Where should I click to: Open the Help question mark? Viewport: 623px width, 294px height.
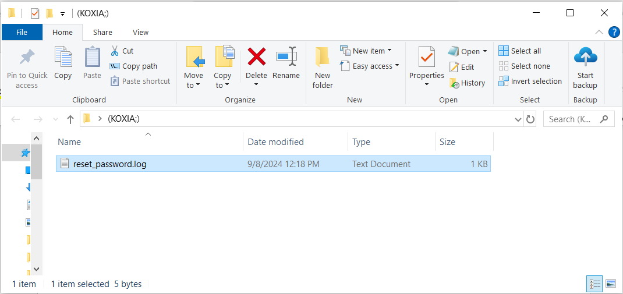[614, 32]
